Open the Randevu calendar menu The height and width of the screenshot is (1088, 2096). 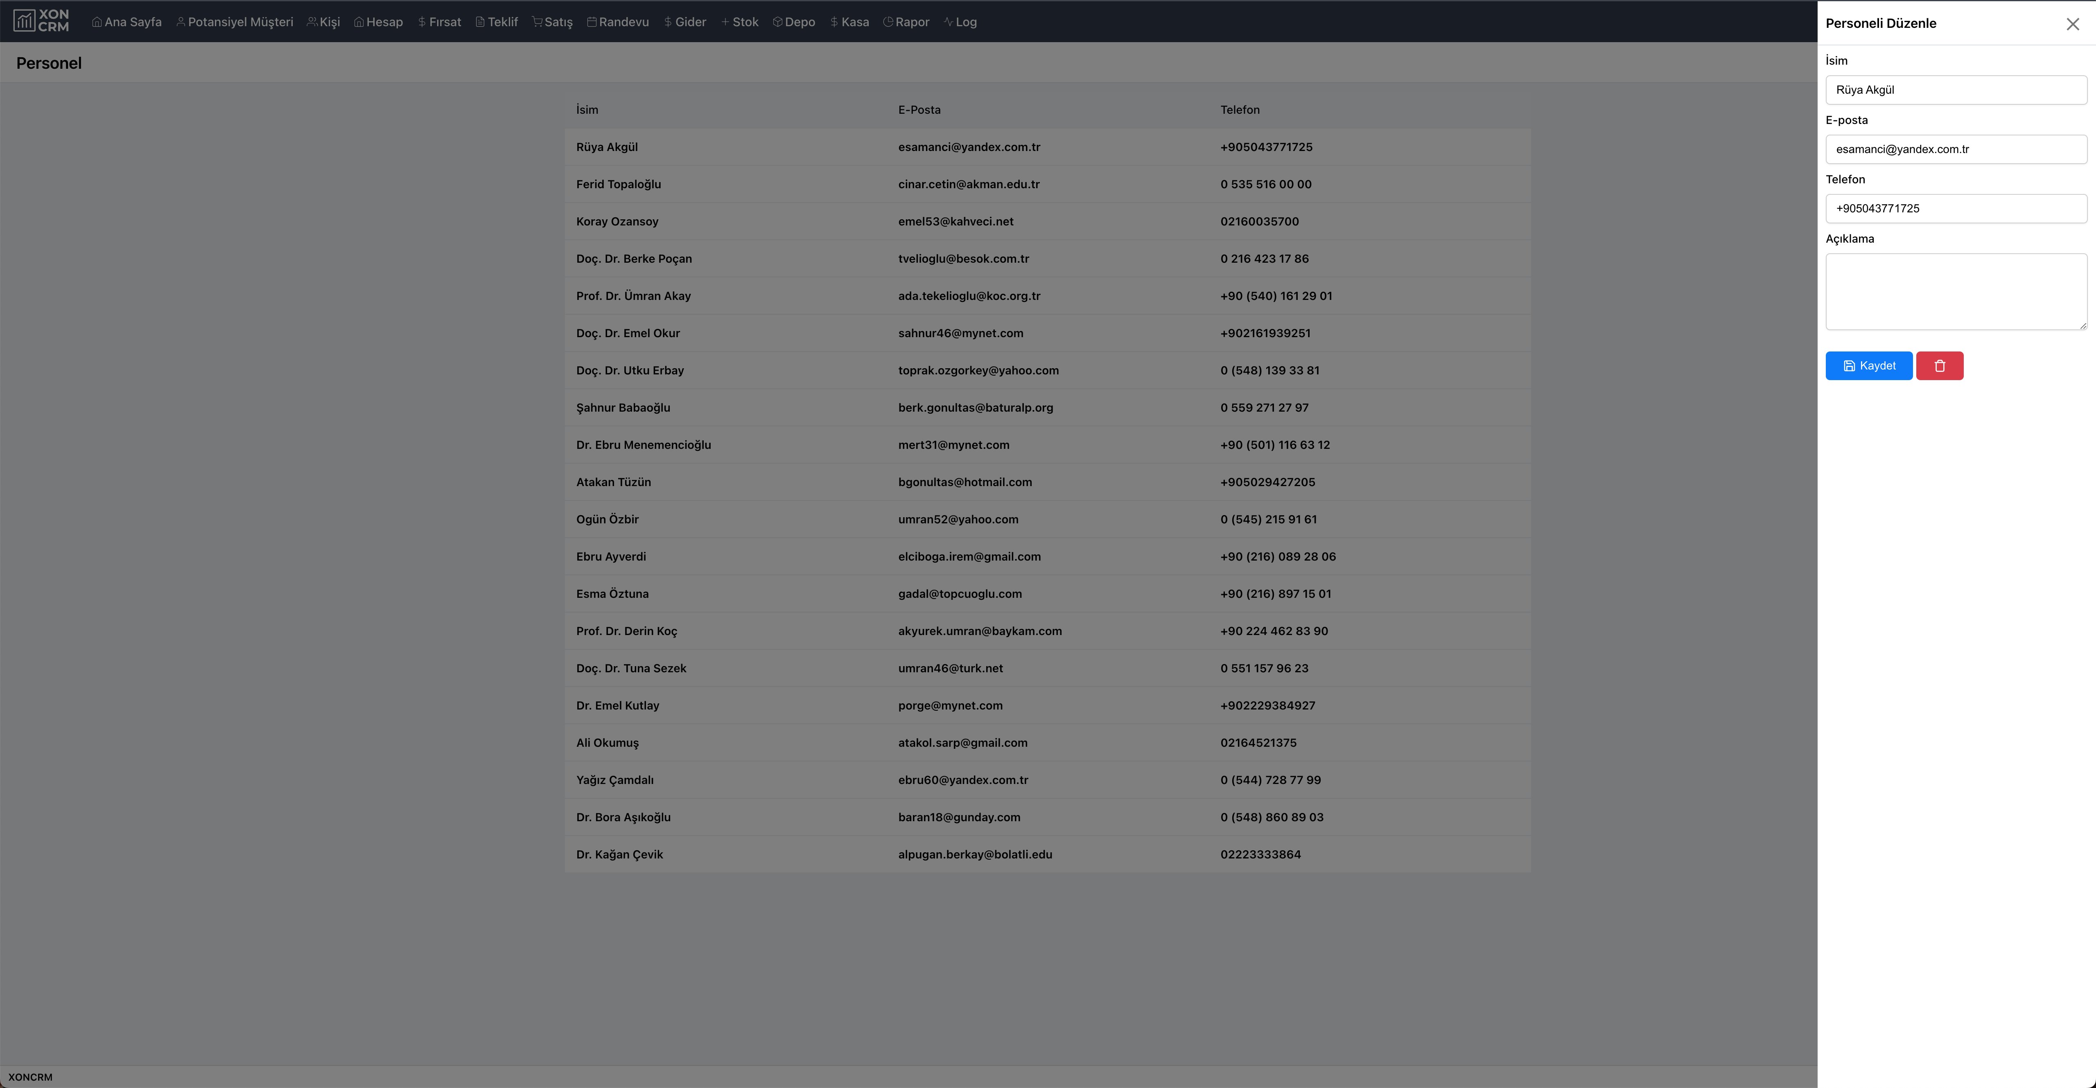618,22
